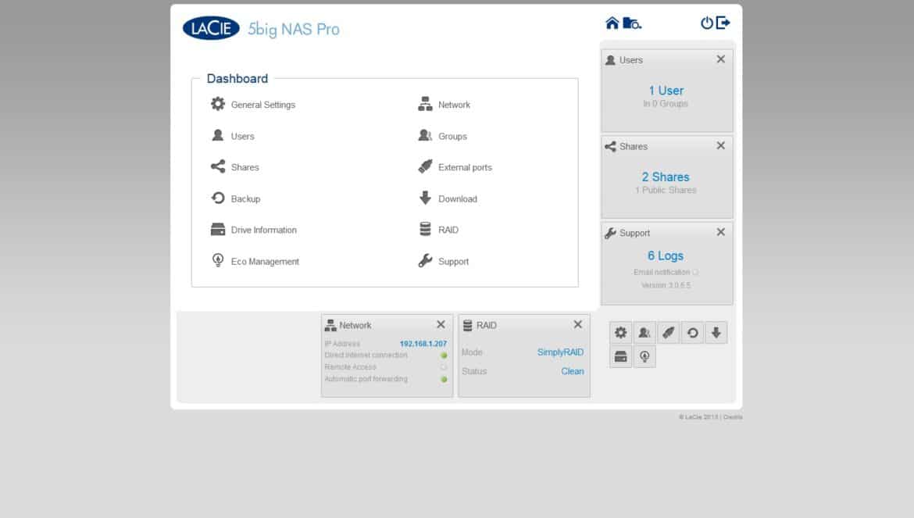This screenshot has width=914, height=518.
Task: Click the "Remote Access" label
Action: [350, 367]
